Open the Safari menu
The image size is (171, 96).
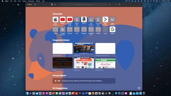tap(7, 1)
